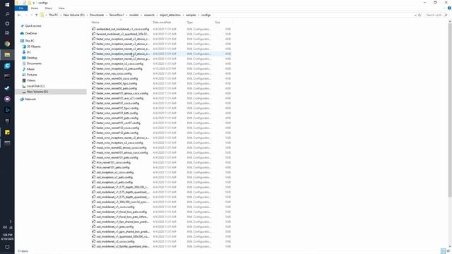
Task: Click 'New Volume (D:)' breadcrumb in address bar
Action: (73, 15)
